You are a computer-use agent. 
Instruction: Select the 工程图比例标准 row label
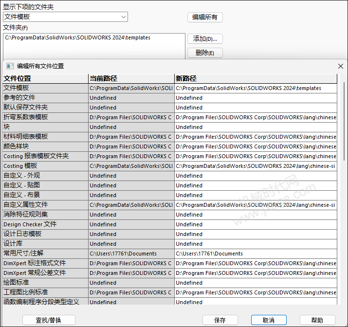pyautogui.click(x=45, y=293)
